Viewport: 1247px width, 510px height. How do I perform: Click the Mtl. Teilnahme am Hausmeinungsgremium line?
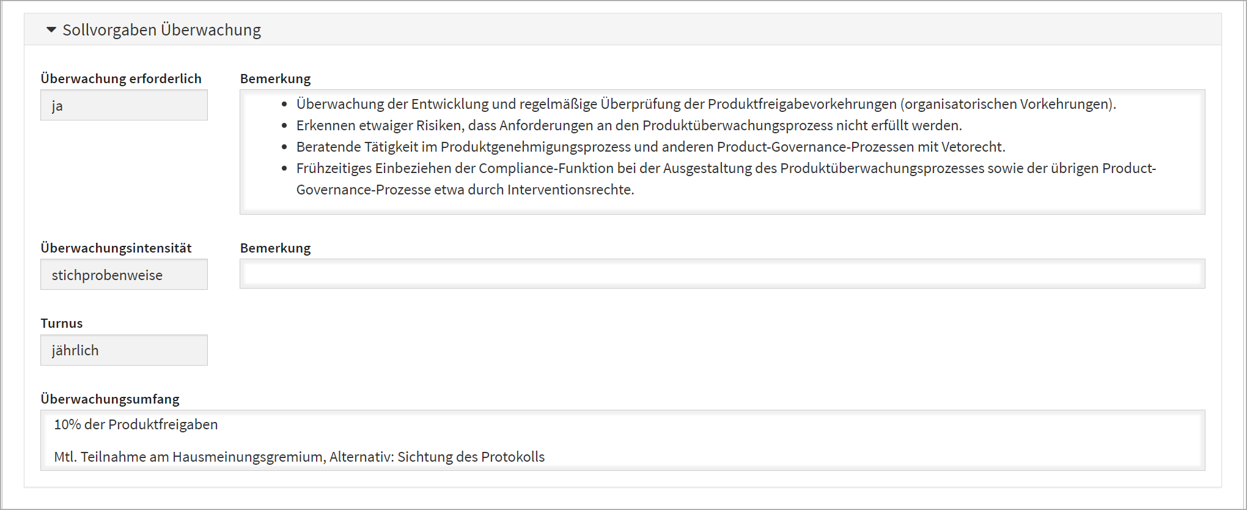pos(299,457)
